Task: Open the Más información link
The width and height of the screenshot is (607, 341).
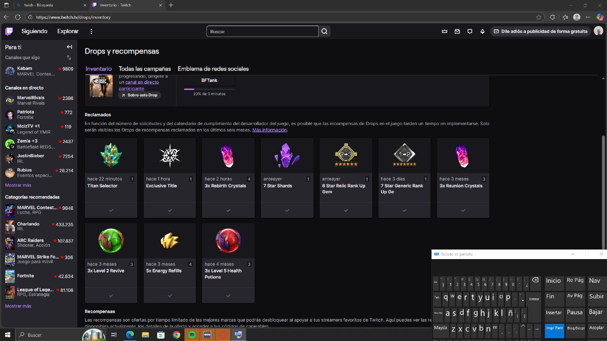Action: 269,130
